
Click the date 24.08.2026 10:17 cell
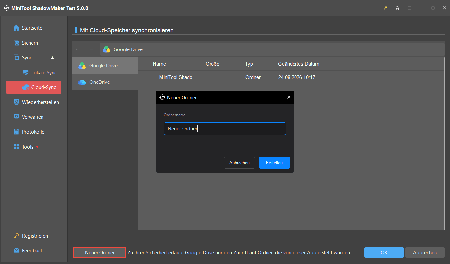[x=297, y=77]
